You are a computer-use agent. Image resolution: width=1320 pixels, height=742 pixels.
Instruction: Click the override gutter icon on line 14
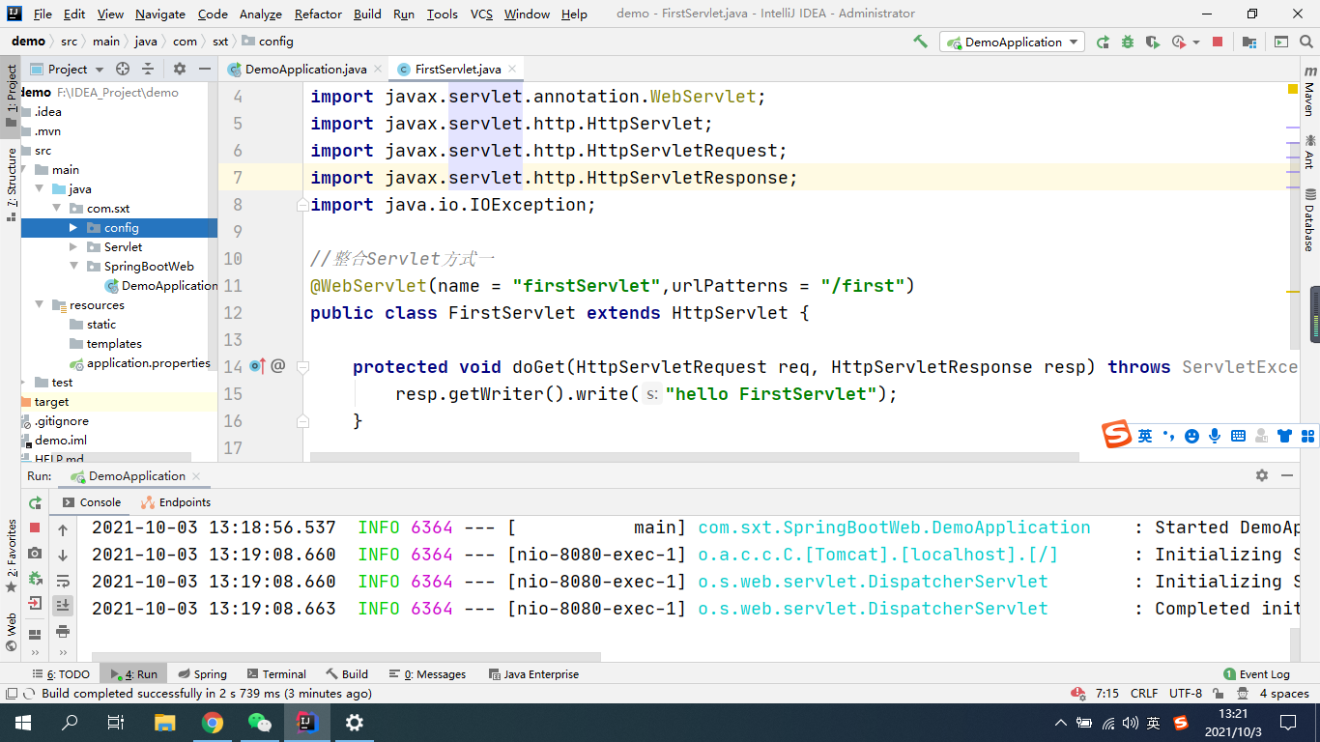pos(258,366)
